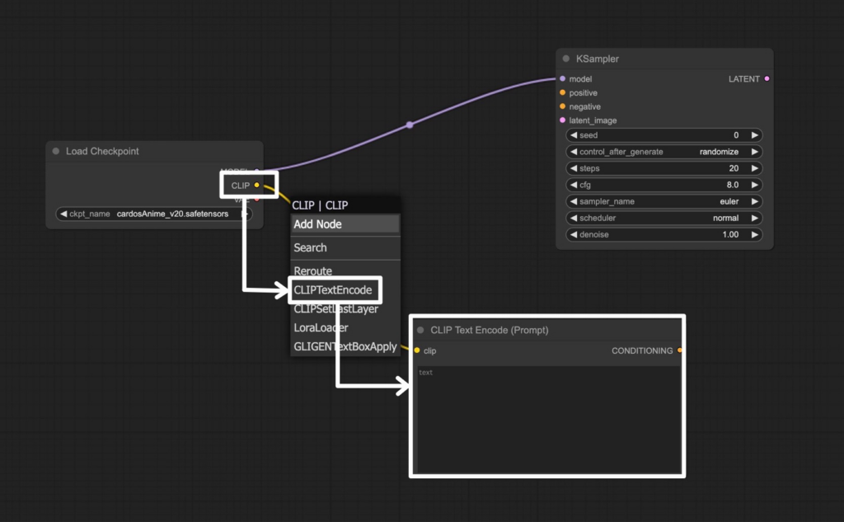Viewport: 844px width, 522px height.
Task: Click the KSampler LATENT output socket
Action: pyautogui.click(x=767, y=79)
